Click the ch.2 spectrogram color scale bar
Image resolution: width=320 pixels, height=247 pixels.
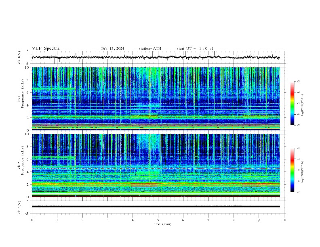click(x=292, y=170)
